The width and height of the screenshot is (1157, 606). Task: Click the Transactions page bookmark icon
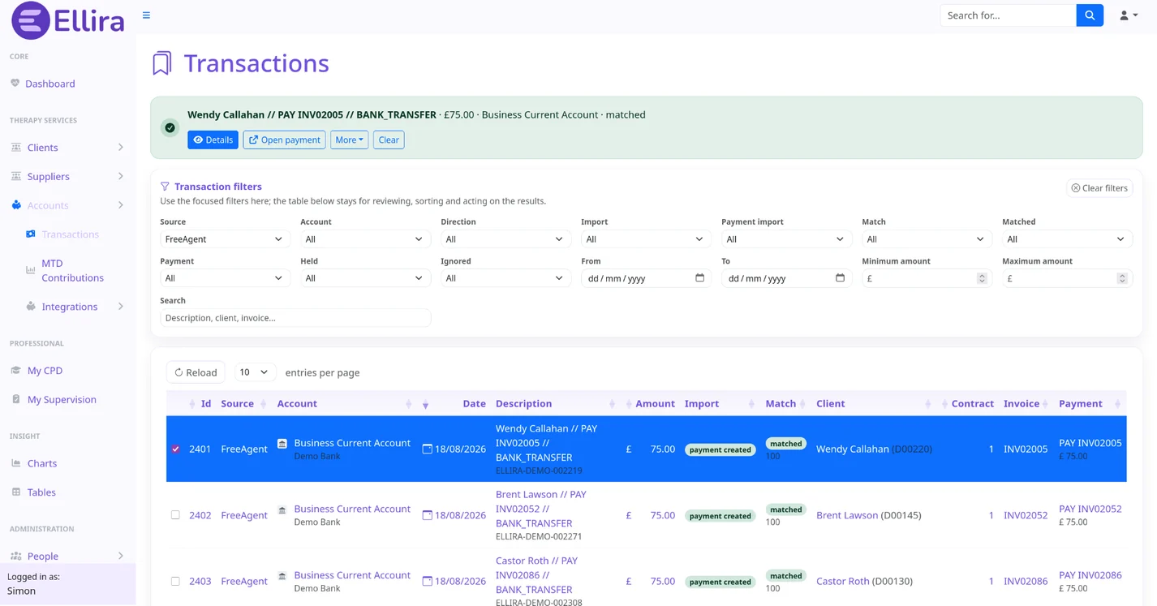162,63
